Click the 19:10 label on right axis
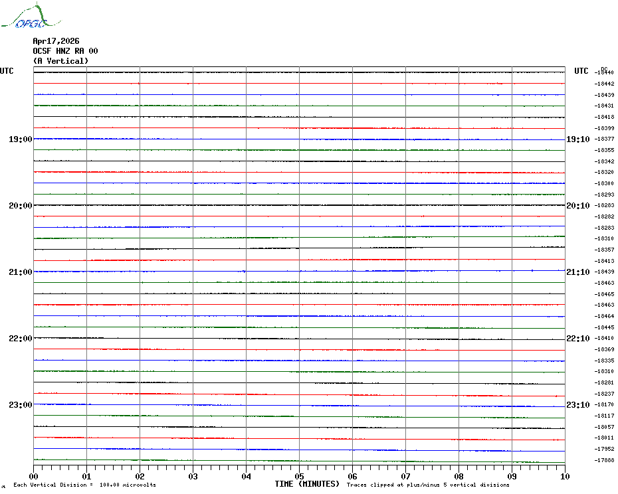Image resolution: width=618 pixels, height=494 pixels. click(x=577, y=139)
